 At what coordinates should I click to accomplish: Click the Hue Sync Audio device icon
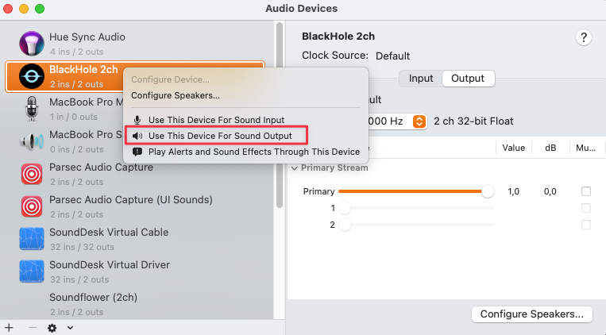[x=32, y=44]
